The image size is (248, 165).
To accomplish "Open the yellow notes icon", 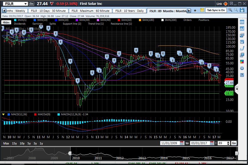I will pyautogui.click(x=202, y=10).
